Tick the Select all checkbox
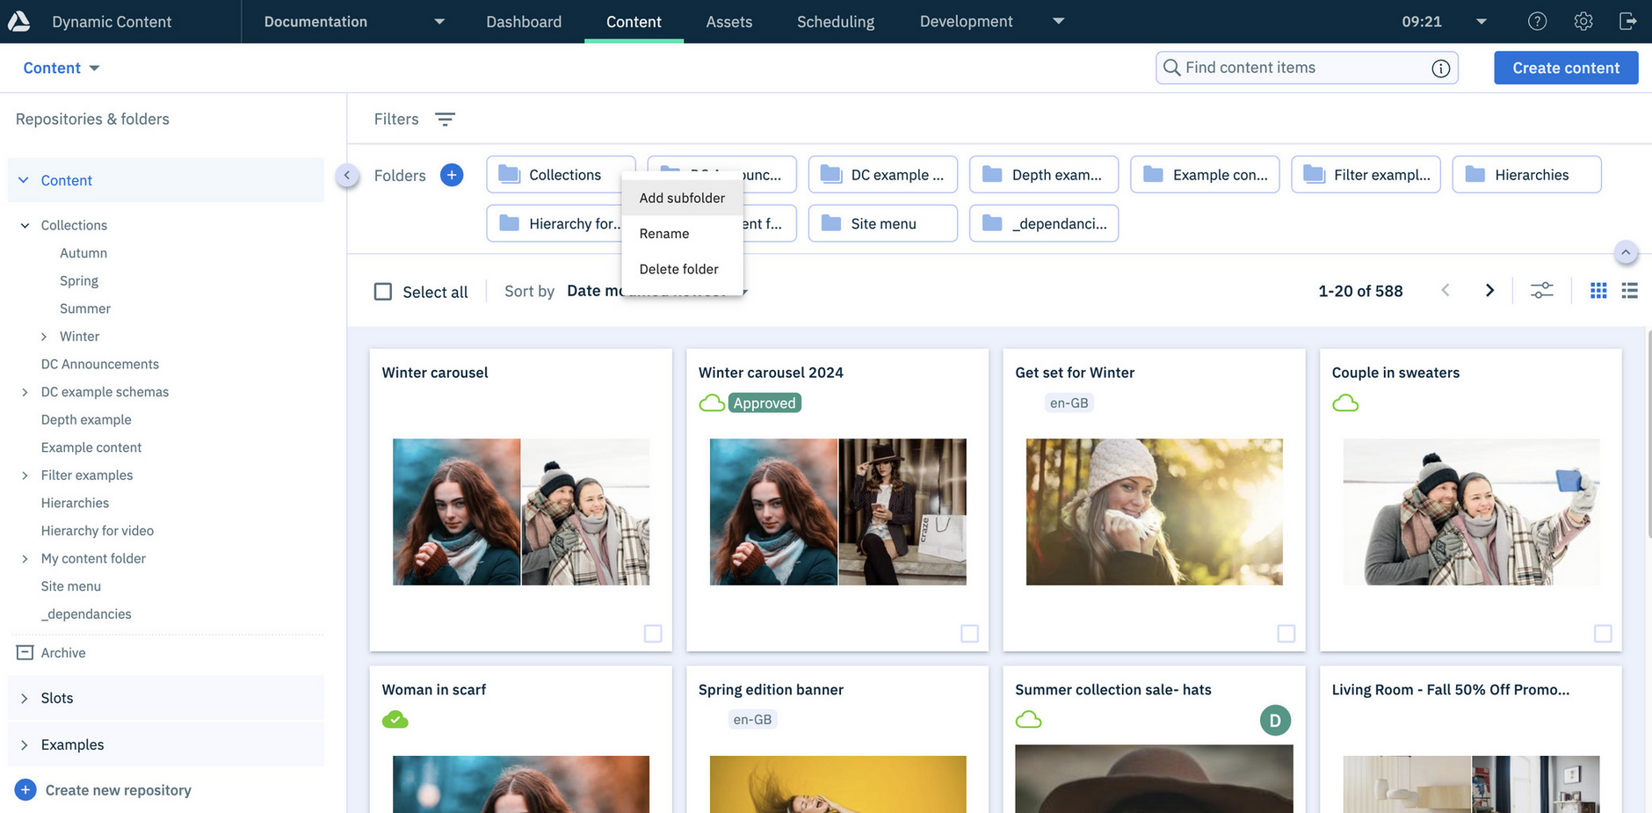This screenshot has width=1652, height=813. [x=383, y=292]
